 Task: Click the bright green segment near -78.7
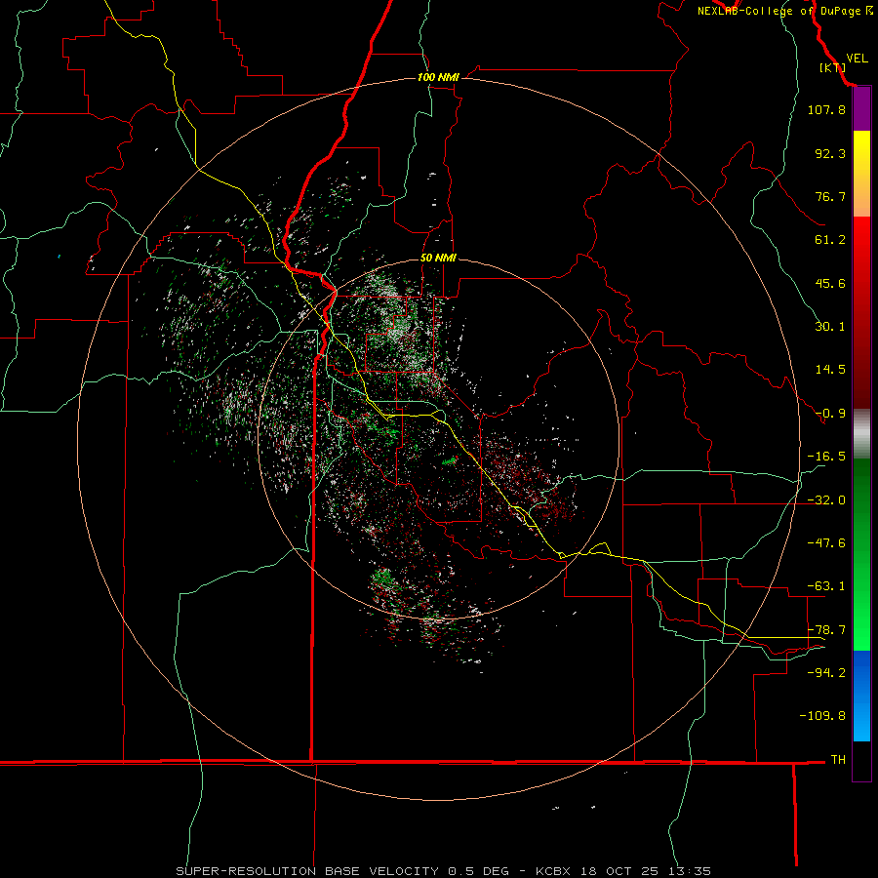point(861,630)
